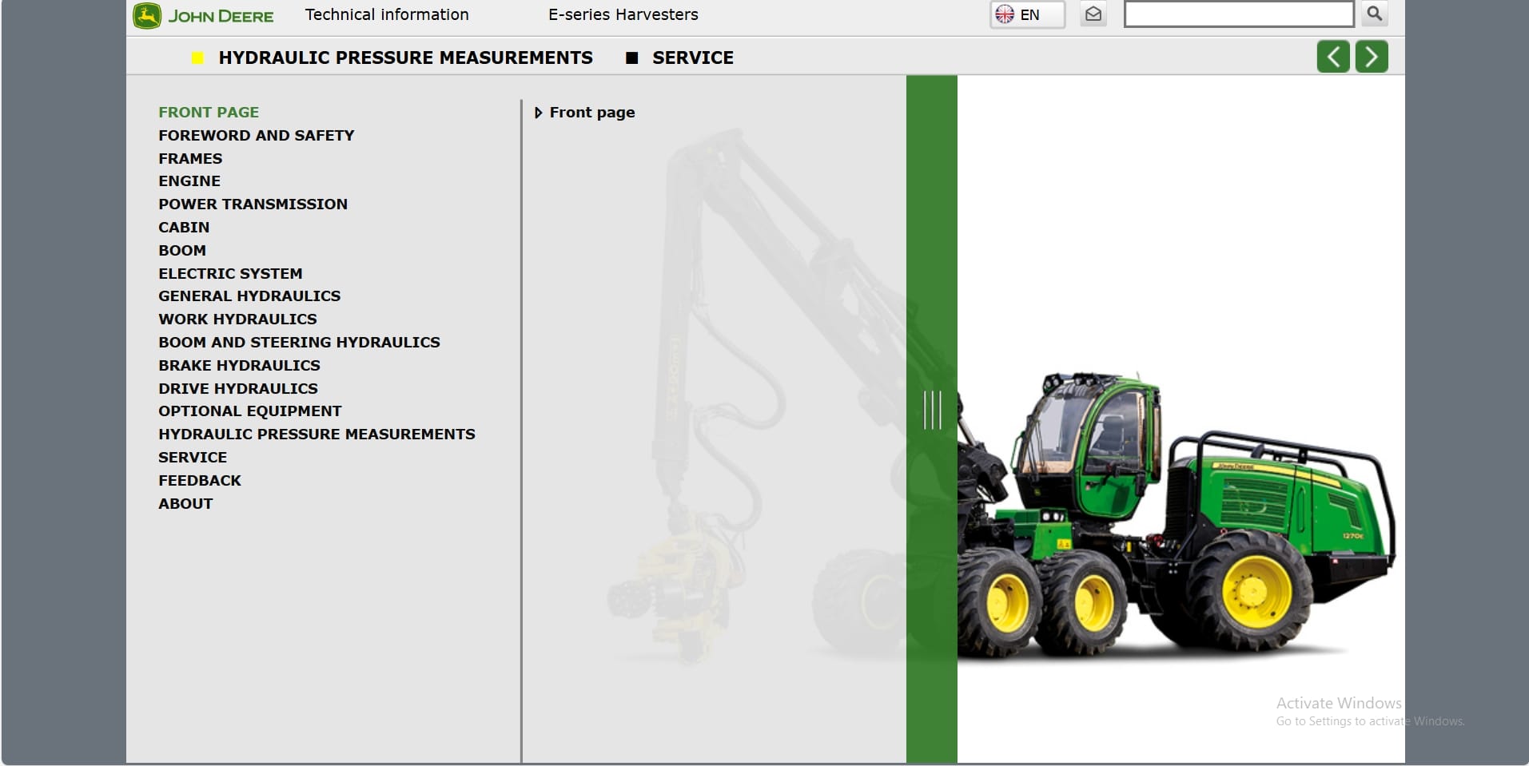Click inside the search text field
Image resolution: width=1529 pixels, height=766 pixels.
pyautogui.click(x=1239, y=14)
